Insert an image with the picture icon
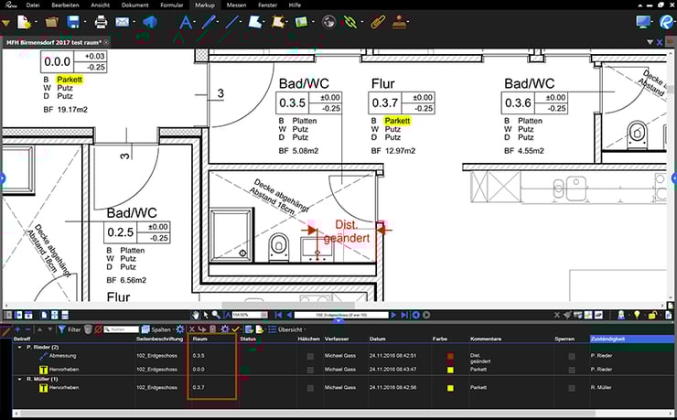Screen dimensions: 677x420 click(301, 22)
